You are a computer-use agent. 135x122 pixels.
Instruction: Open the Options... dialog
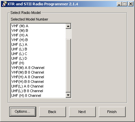(x=23, y=112)
